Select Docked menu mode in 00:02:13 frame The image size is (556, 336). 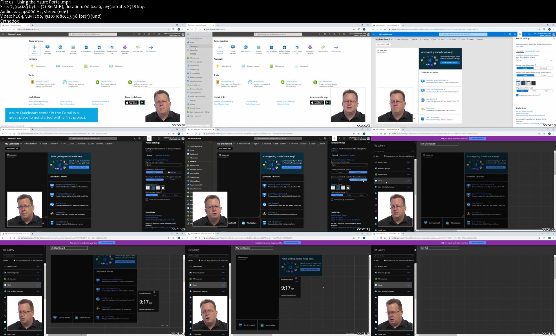[x=358, y=180]
